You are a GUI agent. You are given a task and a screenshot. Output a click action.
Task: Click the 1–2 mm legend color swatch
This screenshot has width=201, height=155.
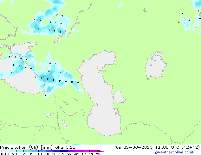coord(20,151)
